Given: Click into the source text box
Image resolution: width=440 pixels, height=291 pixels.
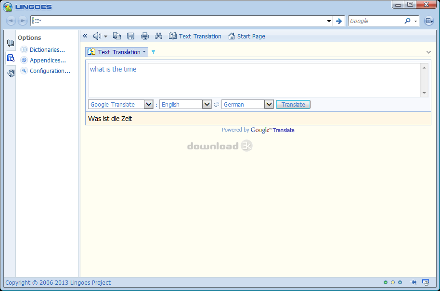Looking at the screenshot, I should pyautogui.click(x=254, y=80).
